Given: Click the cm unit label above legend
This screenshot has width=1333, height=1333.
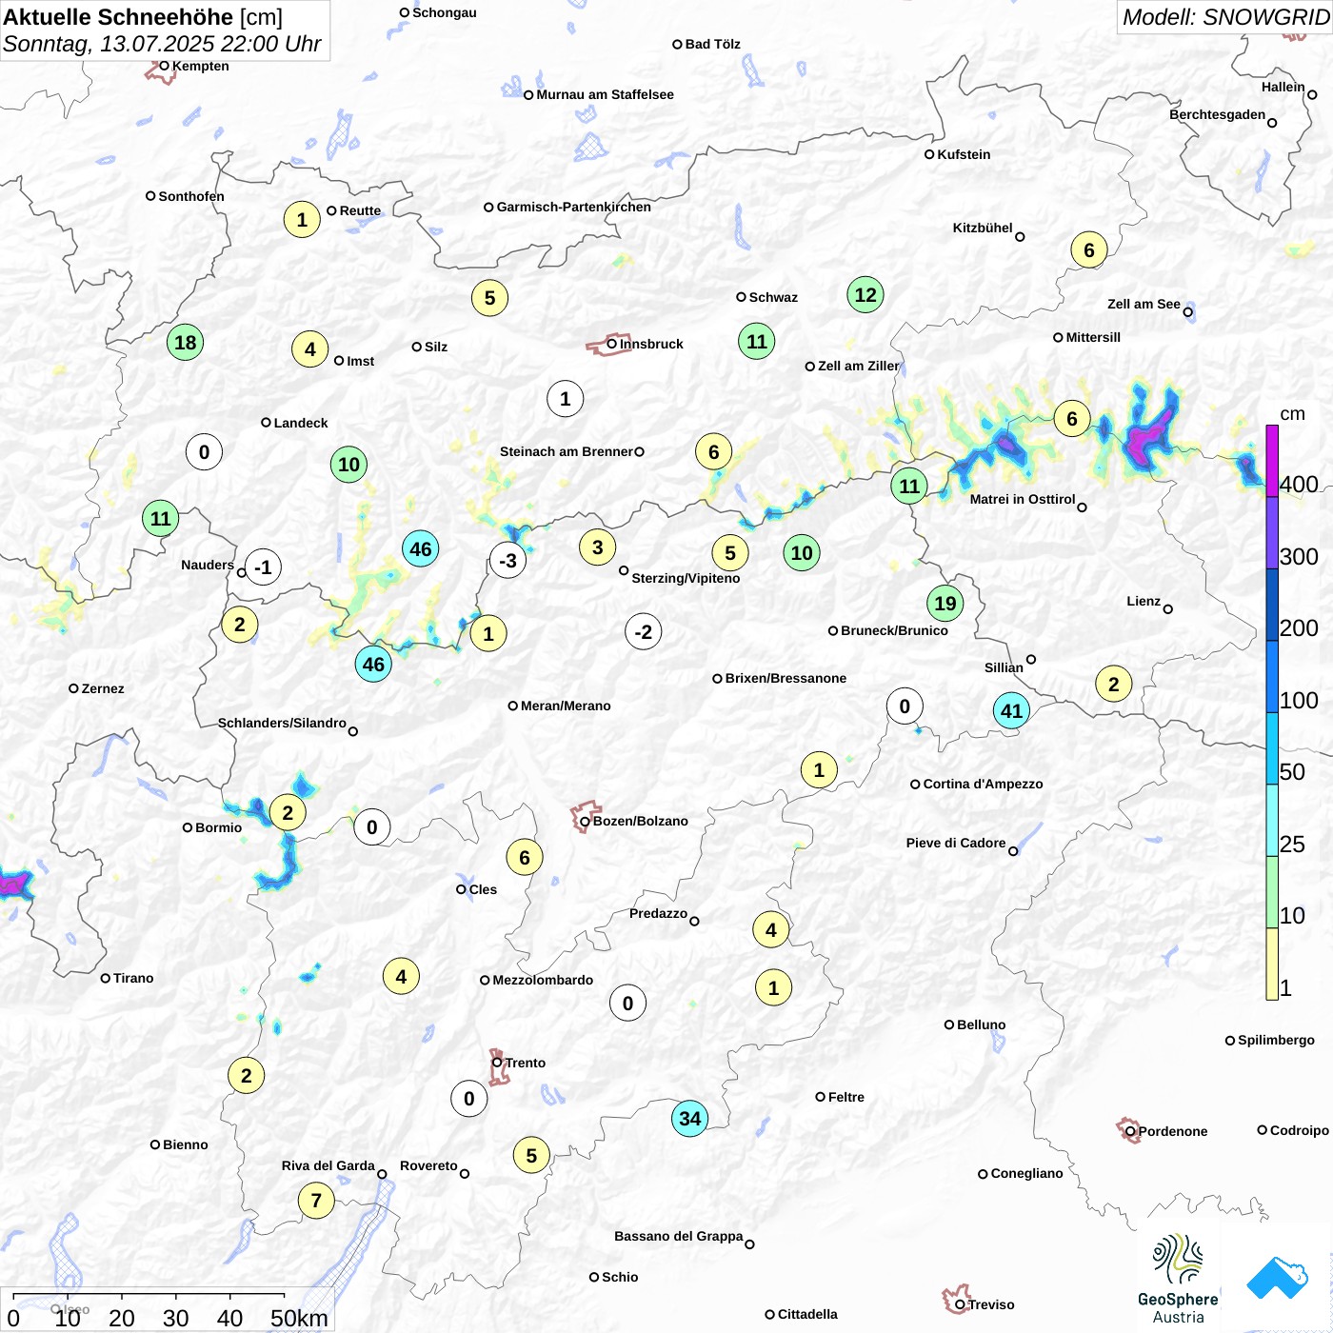Looking at the screenshot, I should [1292, 414].
